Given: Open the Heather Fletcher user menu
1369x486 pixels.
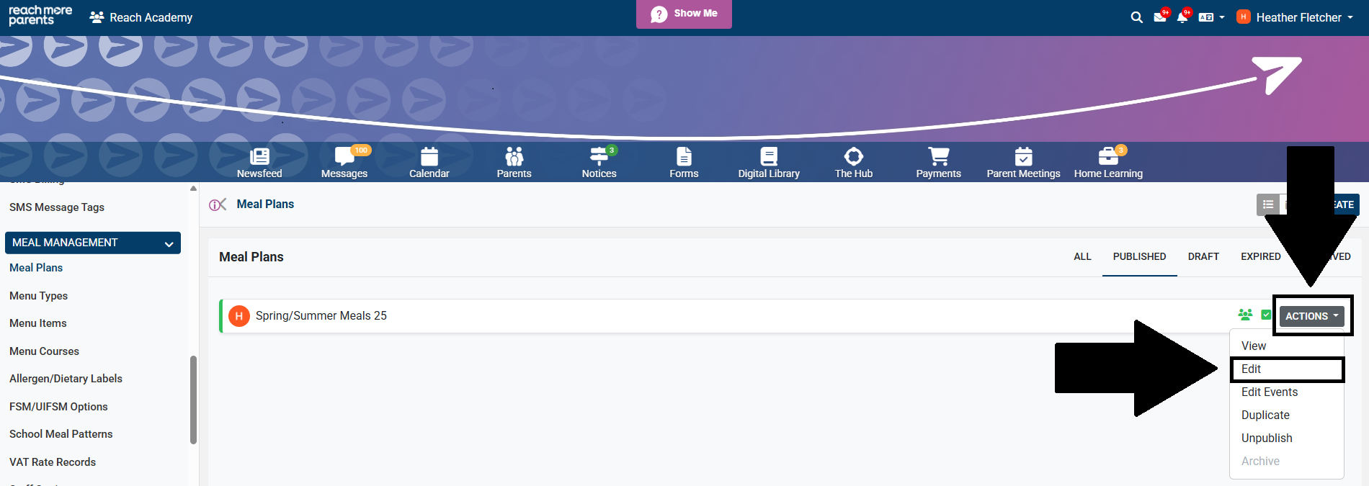Looking at the screenshot, I should click(x=1296, y=17).
